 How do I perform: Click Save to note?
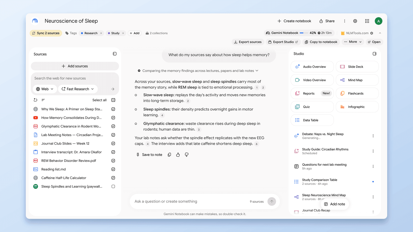(x=149, y=155)
